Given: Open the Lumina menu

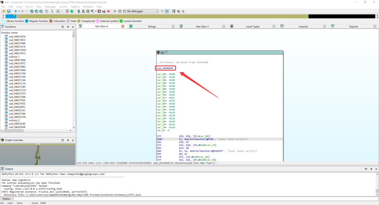Looking at the screenshot, I should coord(63,7).
